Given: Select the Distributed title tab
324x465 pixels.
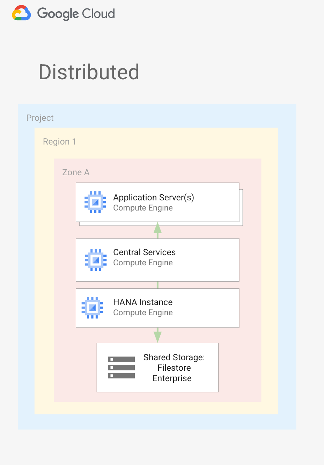Looking at the screenshot, I should click(x=89, y=72).
